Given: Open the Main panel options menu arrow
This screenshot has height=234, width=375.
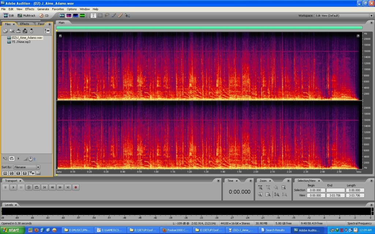Looking at the screenshot, I should click(371, 23).
